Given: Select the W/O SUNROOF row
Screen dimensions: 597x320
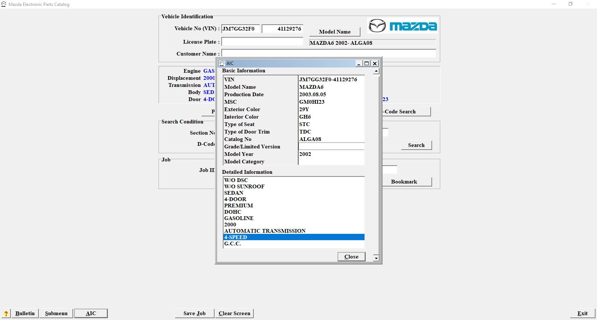Looking at the screenshot, I should coord(294,186).
